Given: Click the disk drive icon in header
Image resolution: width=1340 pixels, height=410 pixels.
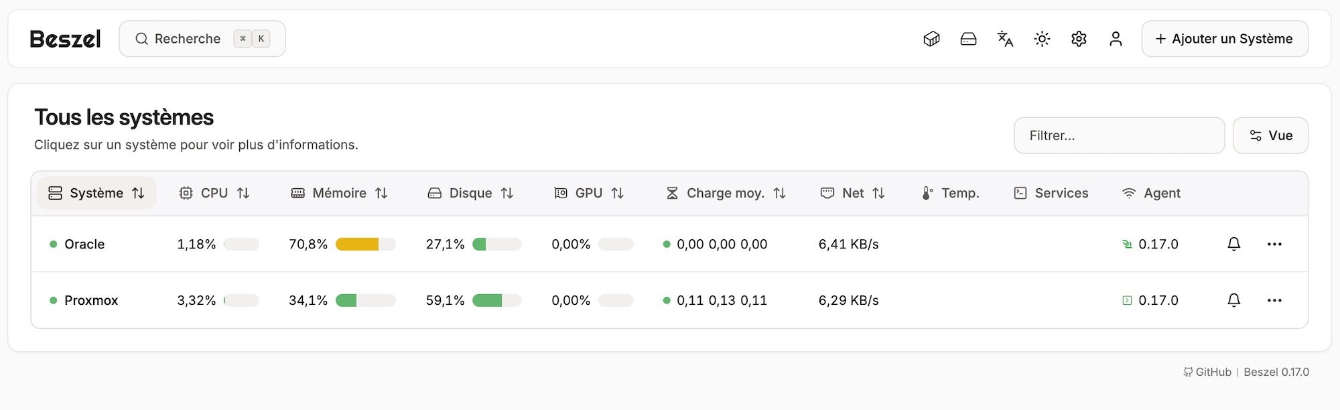Looking at the screenshot, I should click(968, 39).
